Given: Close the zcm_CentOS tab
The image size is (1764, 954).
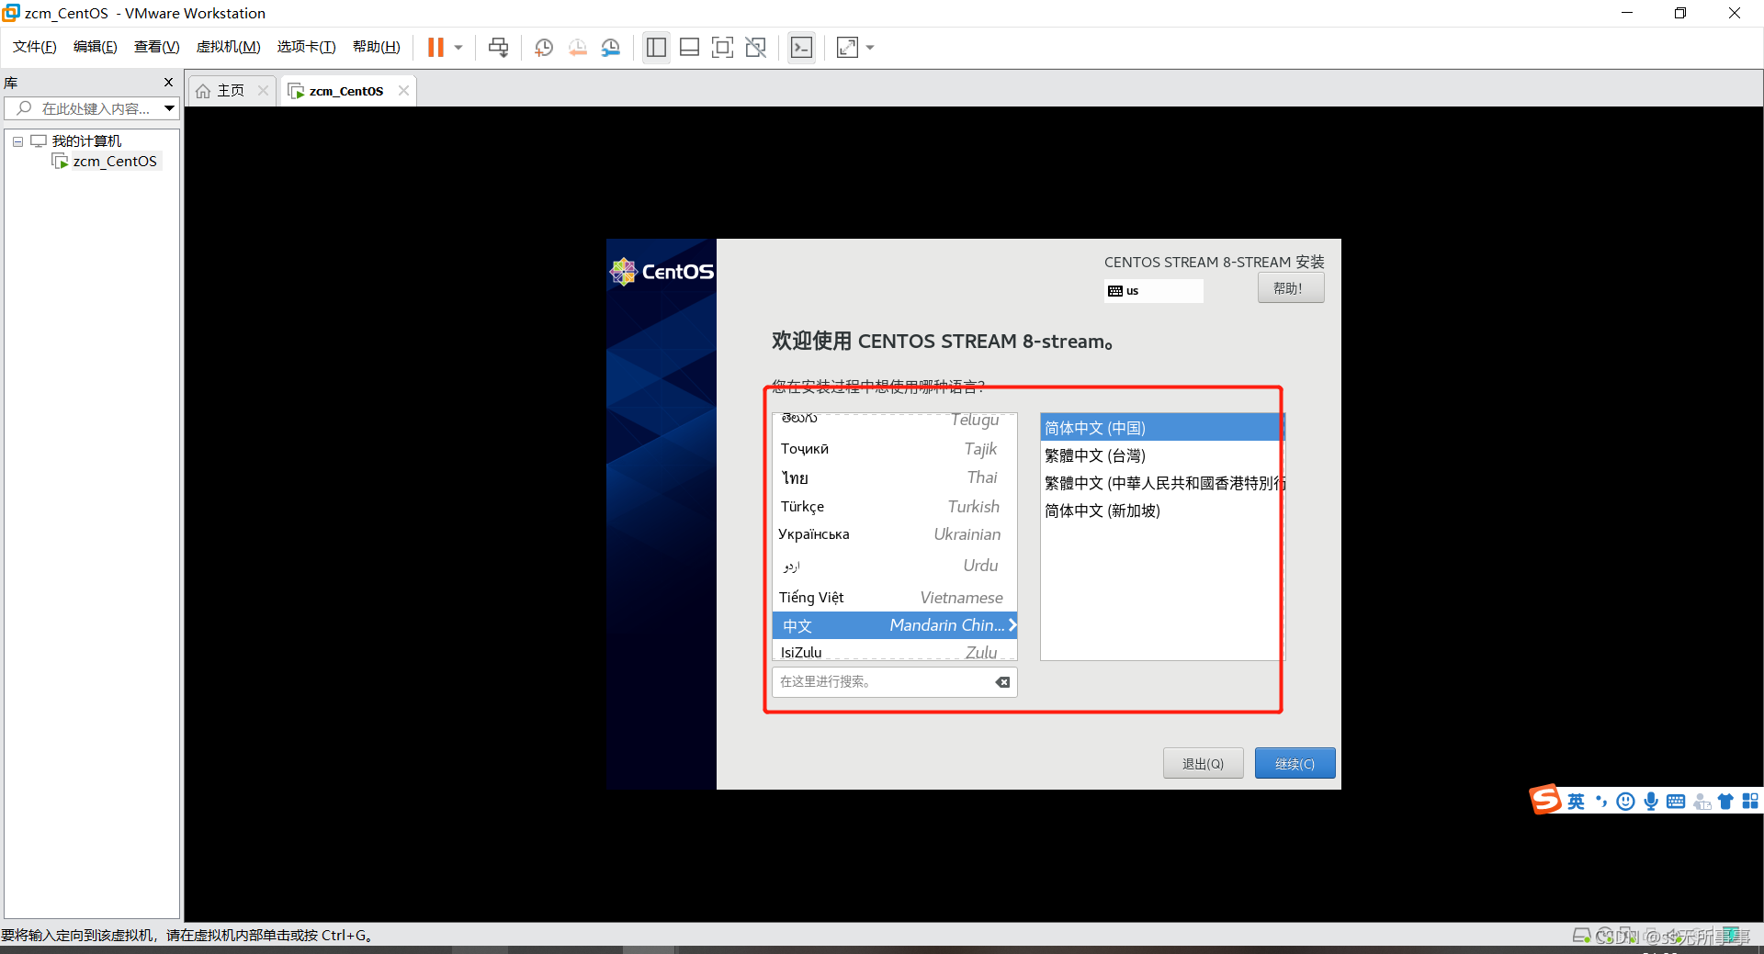Looking at the screenshot, I should (x=403, y=91).
